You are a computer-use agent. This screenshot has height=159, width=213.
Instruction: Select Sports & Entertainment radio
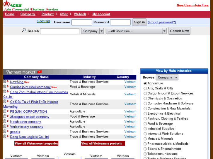(x=145, y=149)
